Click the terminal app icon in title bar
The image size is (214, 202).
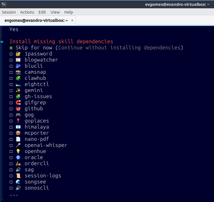4,4
